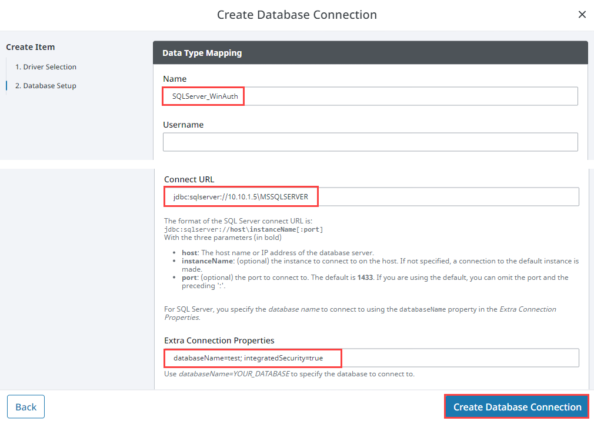This screenshot has height=421, width=594.
Task: Close the Create Database Connection dialog
Action: 582,14
